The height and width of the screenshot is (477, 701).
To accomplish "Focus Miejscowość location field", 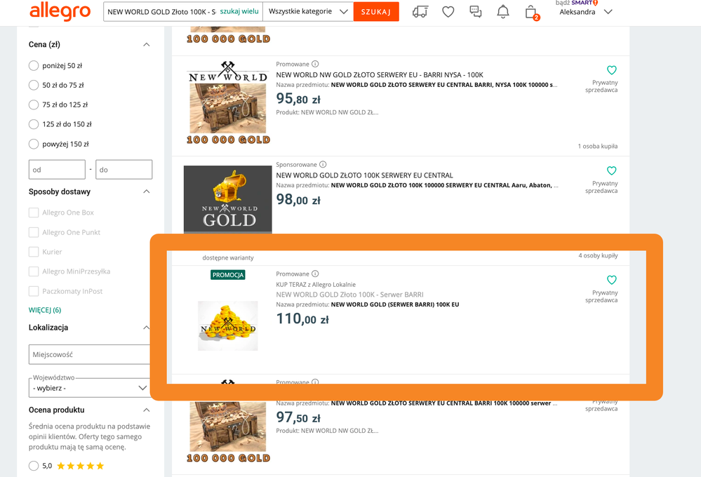I will 89,354.
